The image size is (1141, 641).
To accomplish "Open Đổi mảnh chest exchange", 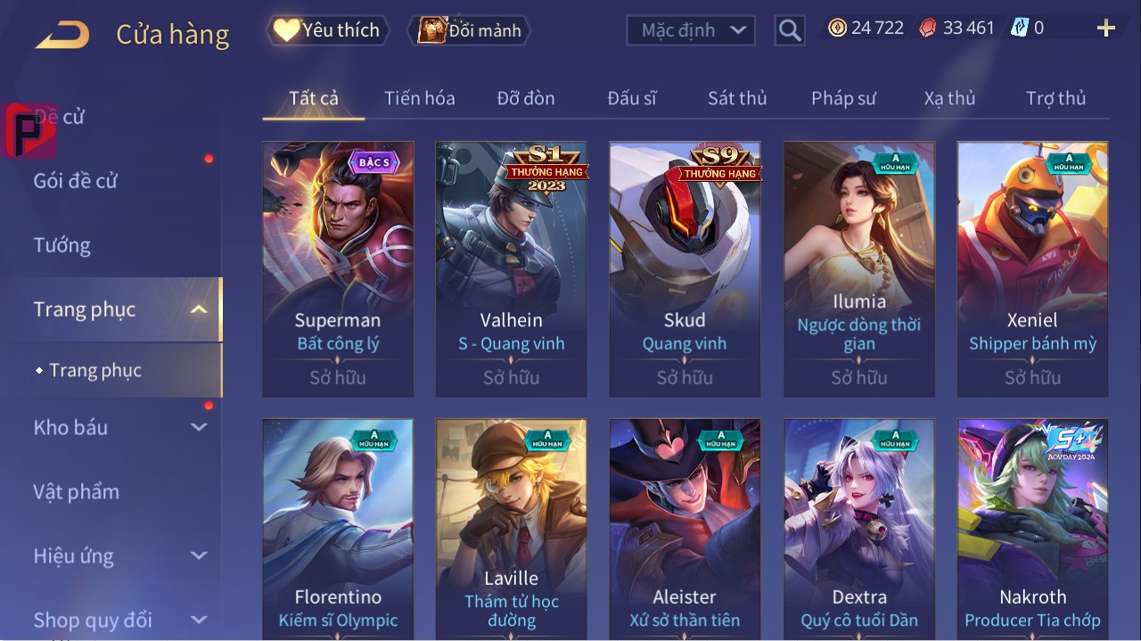I will tap(469, 30).
